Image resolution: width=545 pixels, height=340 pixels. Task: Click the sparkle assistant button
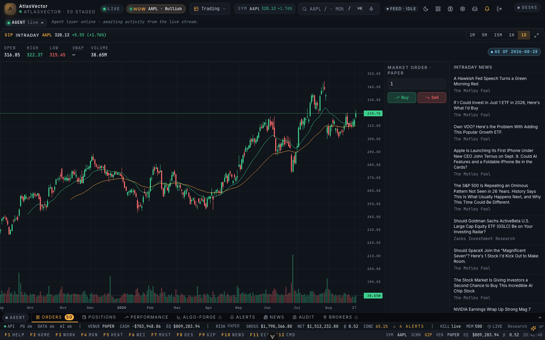click(533, 328)
